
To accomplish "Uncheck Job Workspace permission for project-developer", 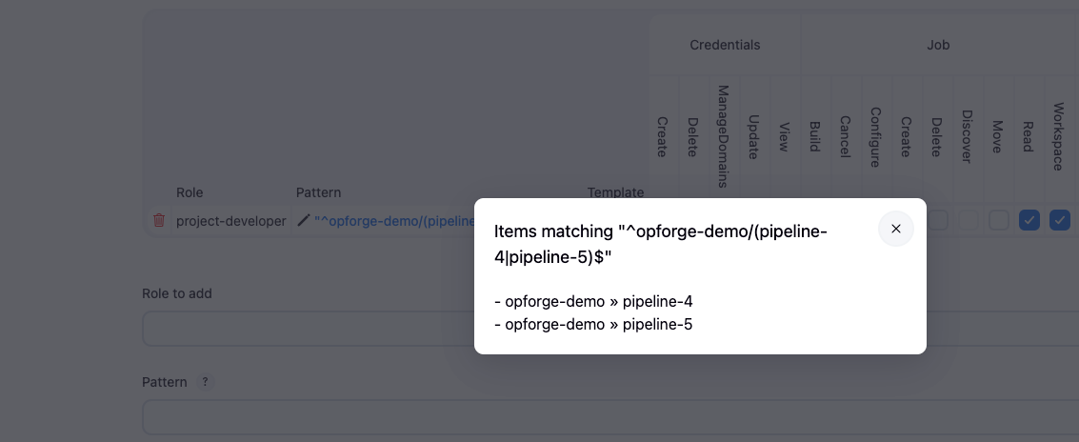I will (1059, 220).
